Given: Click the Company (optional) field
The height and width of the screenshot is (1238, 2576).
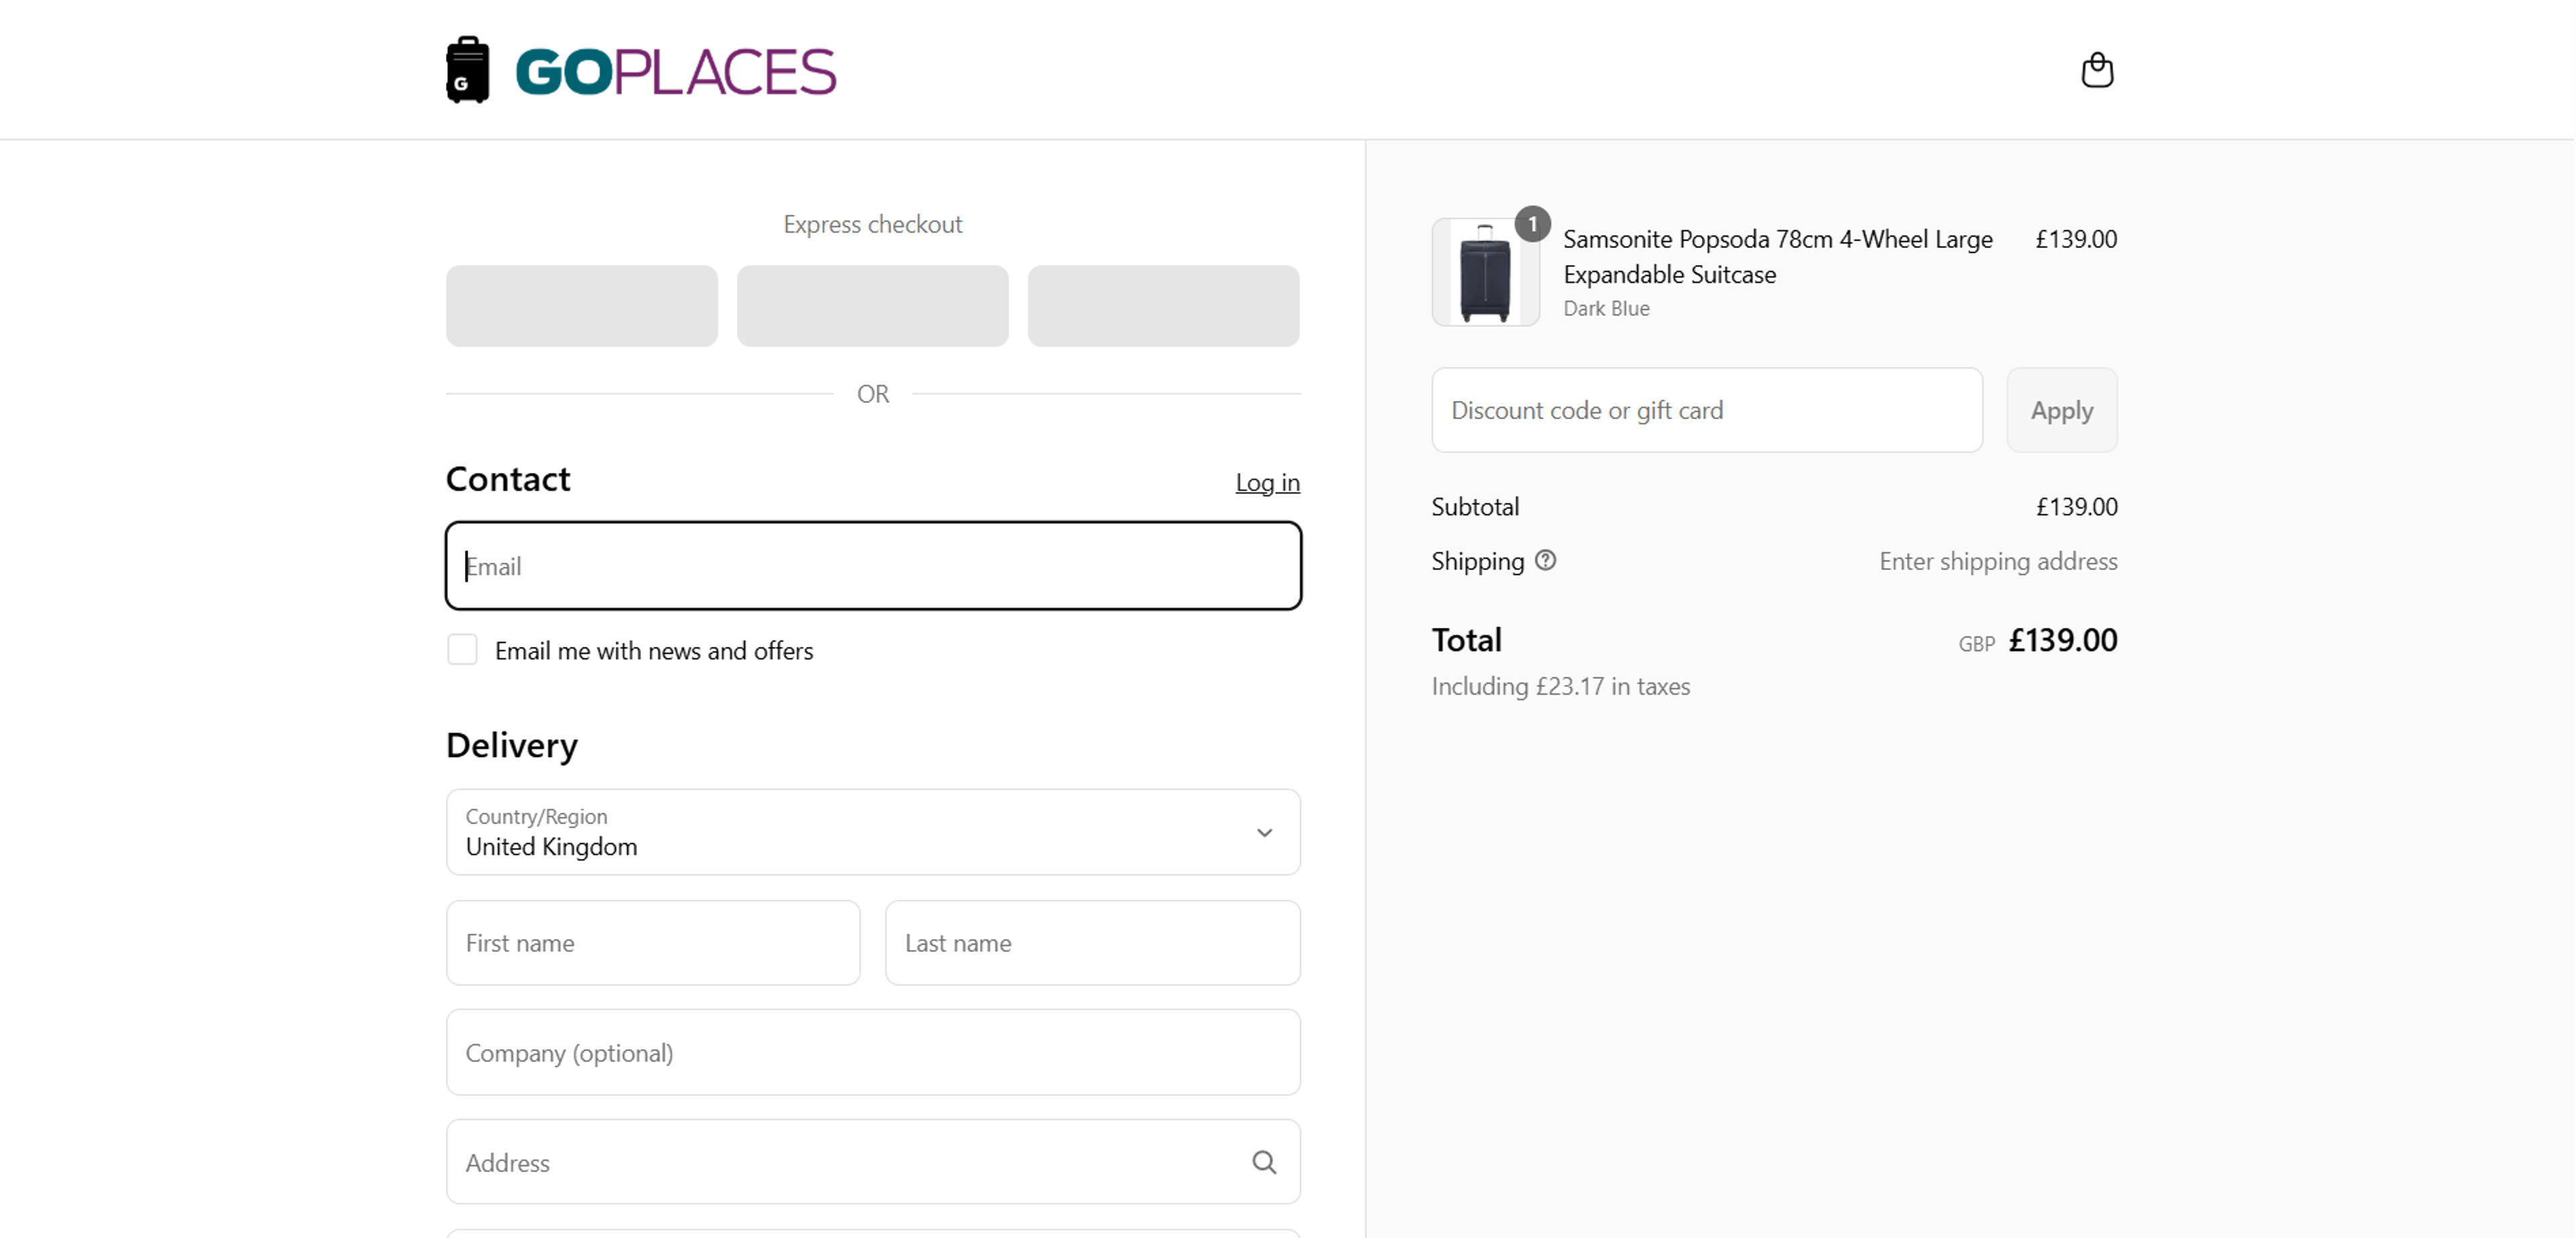Looking at the screenshot, I should pos(872,1052).
